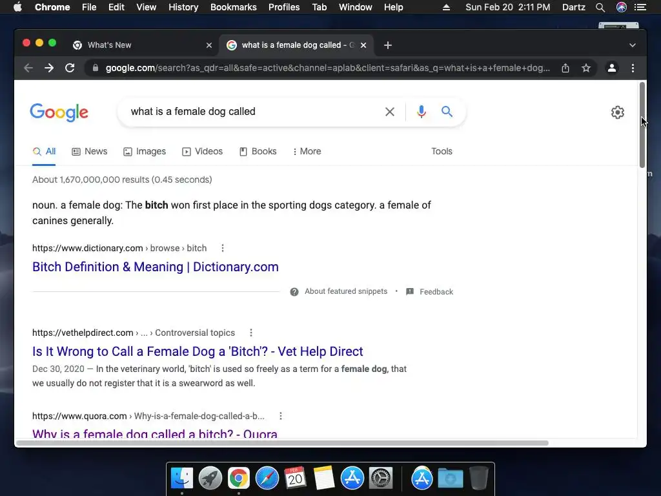Image resolution: width=661 pixels, height=496 pixels.
Task: Open Launchpad from the Dock
Action: point(210,478)
